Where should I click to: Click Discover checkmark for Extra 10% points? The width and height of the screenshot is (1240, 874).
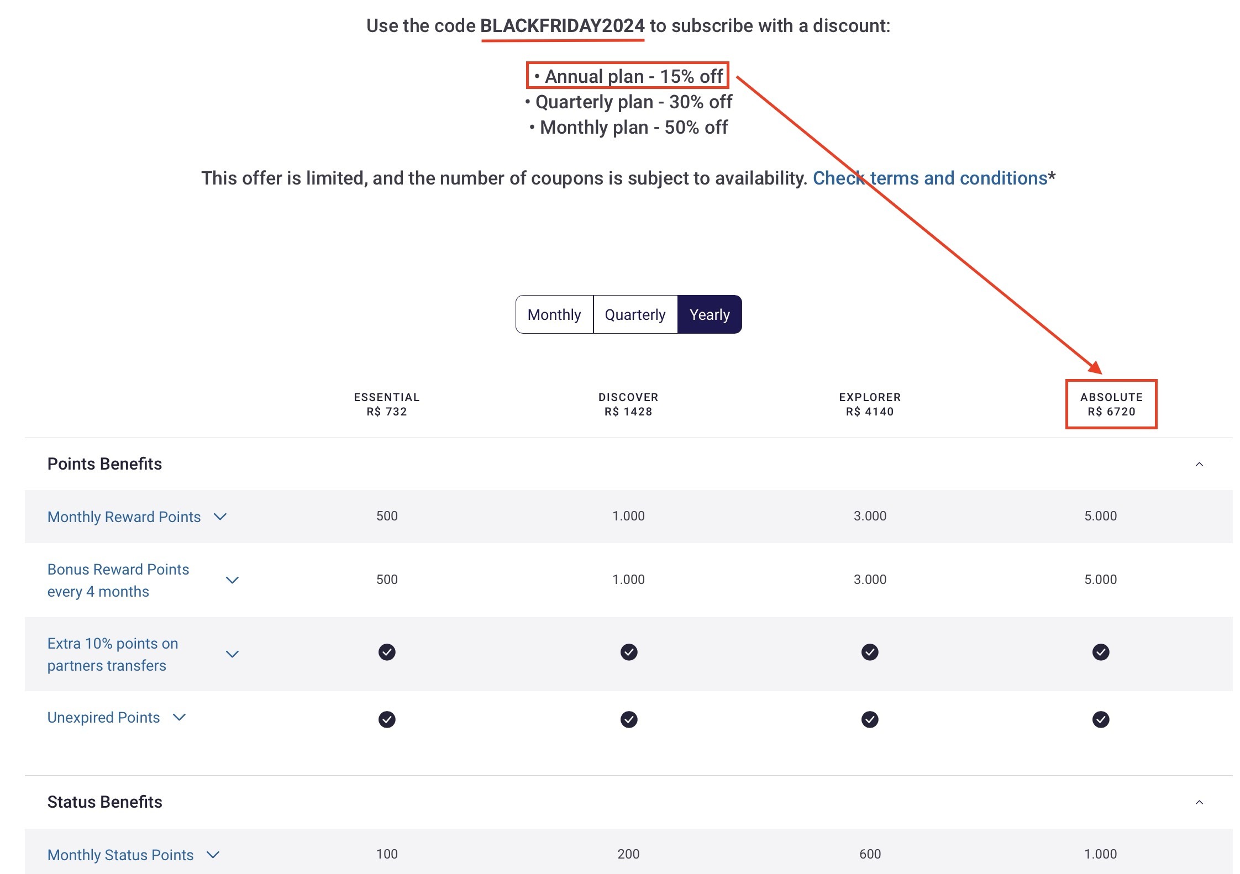pyautogui.click(x=629, y=652)
